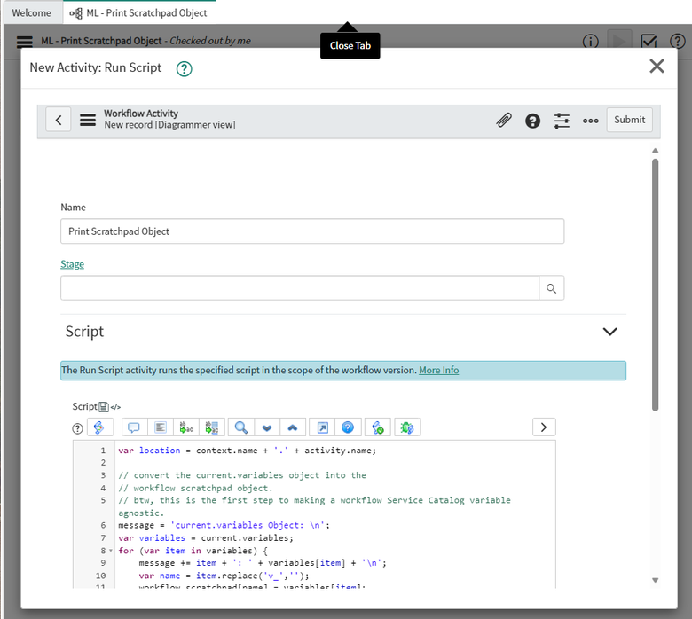The width and height of the screenshot is (692, 619).
Task: Fold code at line 8
Action: tap(111, 551)
